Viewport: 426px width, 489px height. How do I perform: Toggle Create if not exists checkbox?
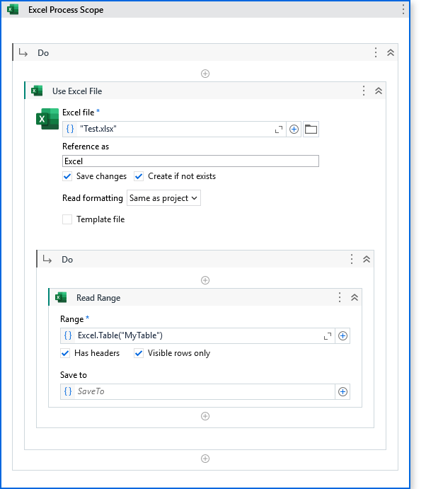tap(139, 176)
